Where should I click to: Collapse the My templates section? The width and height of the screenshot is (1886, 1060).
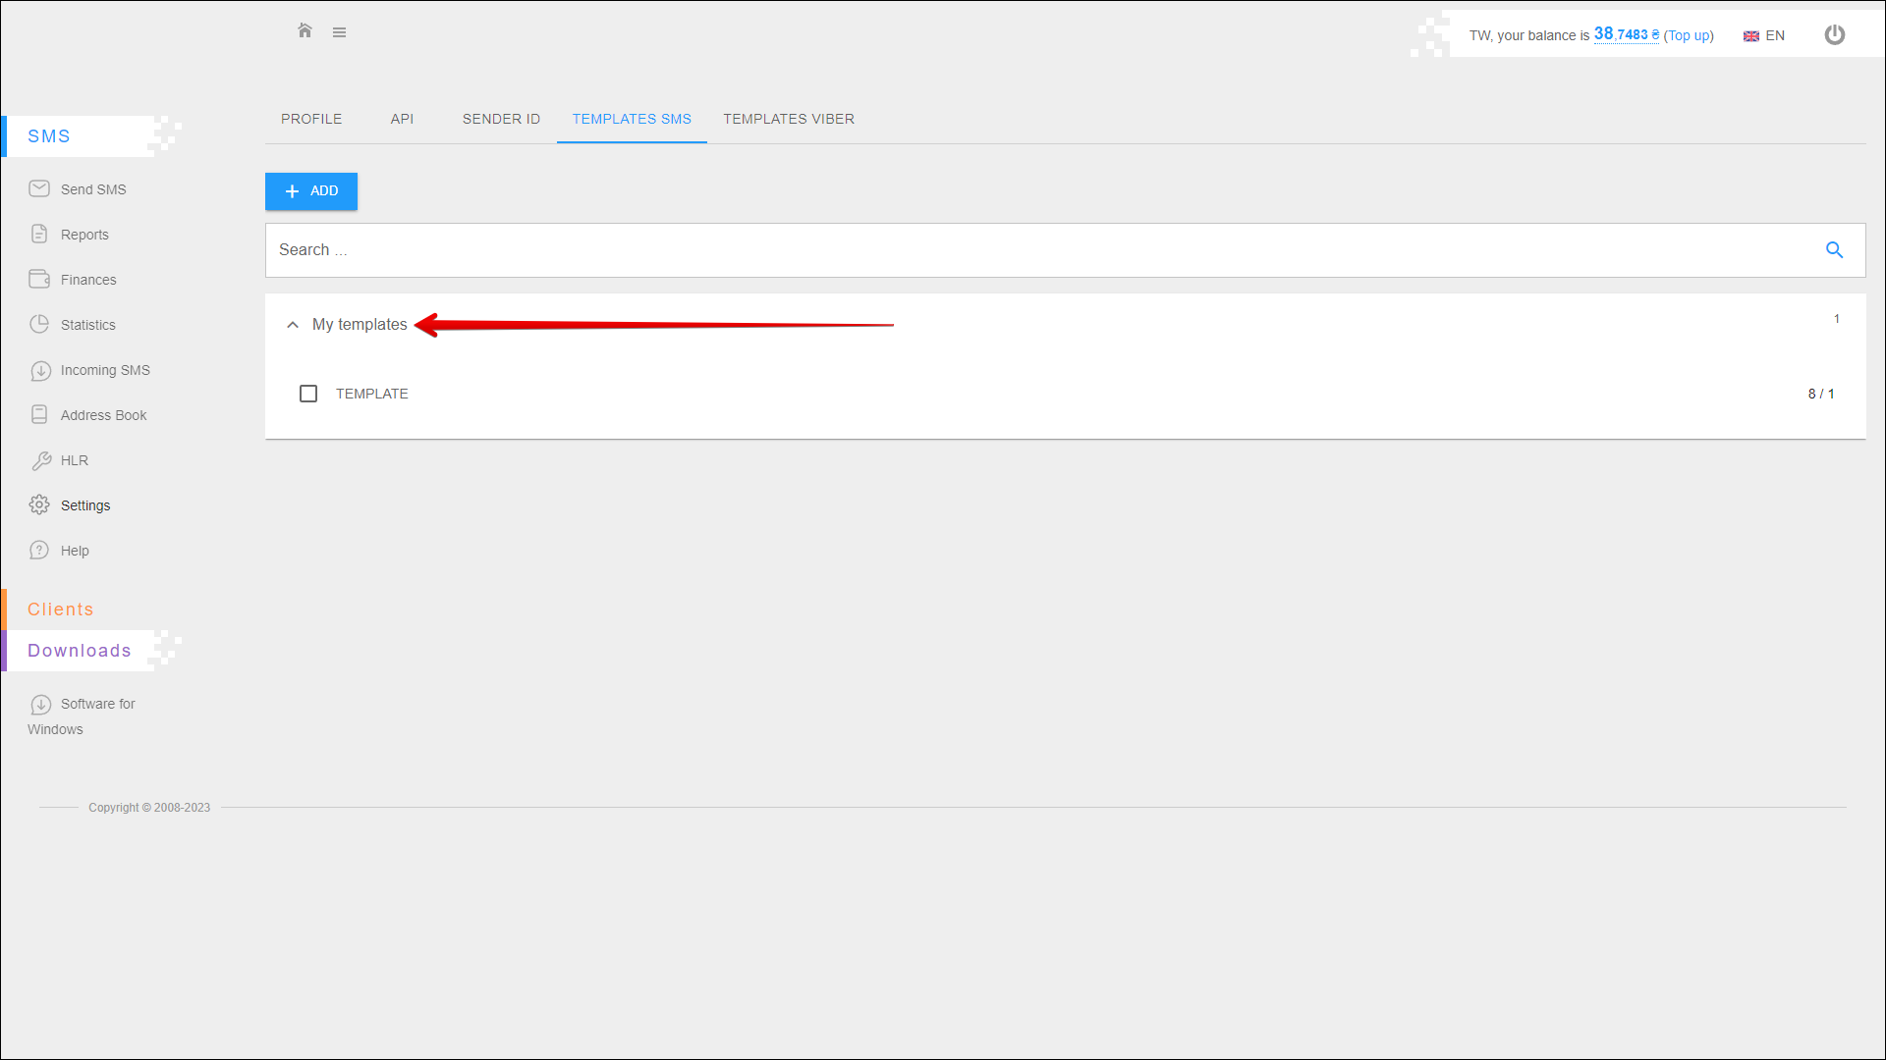[293, 325]
